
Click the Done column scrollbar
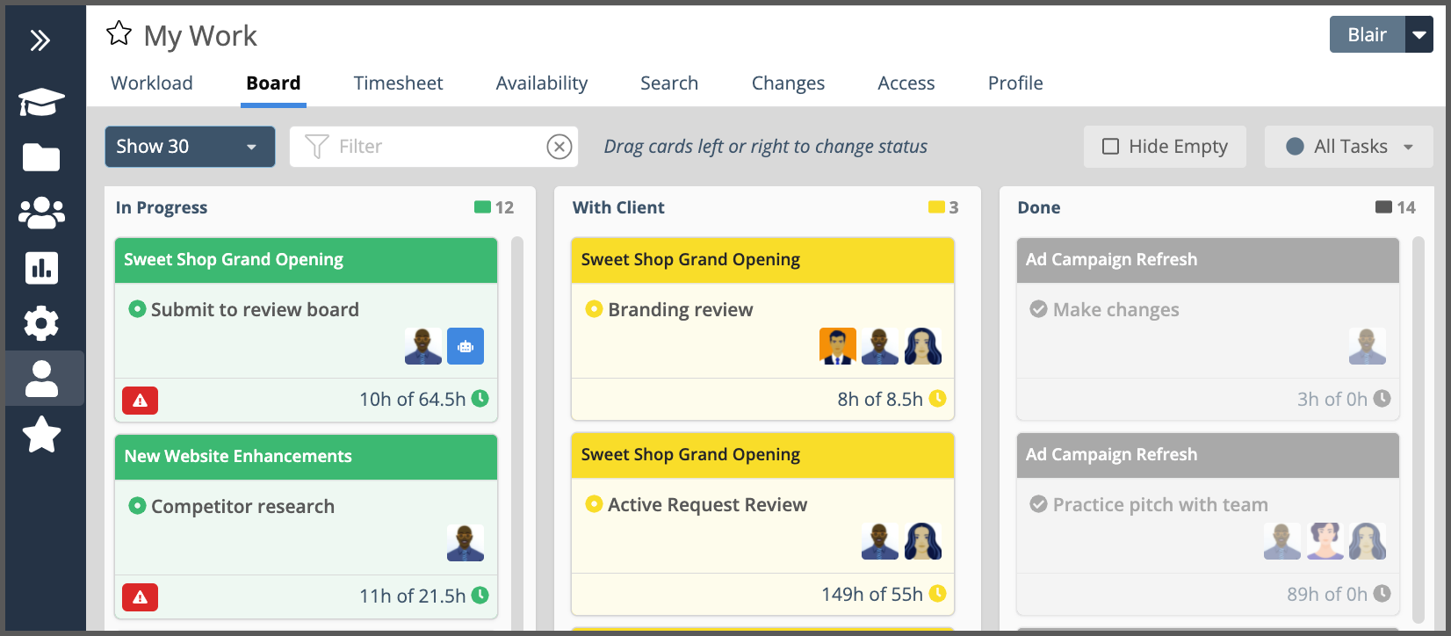[1419, 429]
